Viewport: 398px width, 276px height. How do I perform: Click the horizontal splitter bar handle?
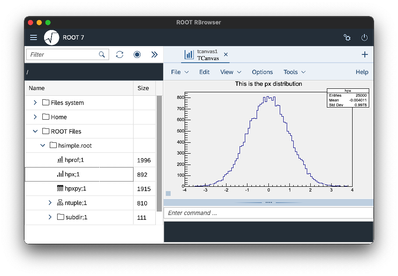(x=268, y=202)
